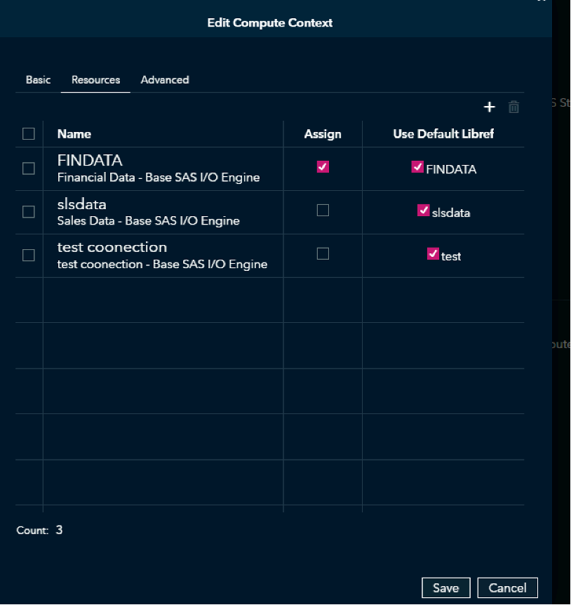Check the row checkbox for FINDATA
Viewport: 571px width, 605px height.
[x=28, y=168]
